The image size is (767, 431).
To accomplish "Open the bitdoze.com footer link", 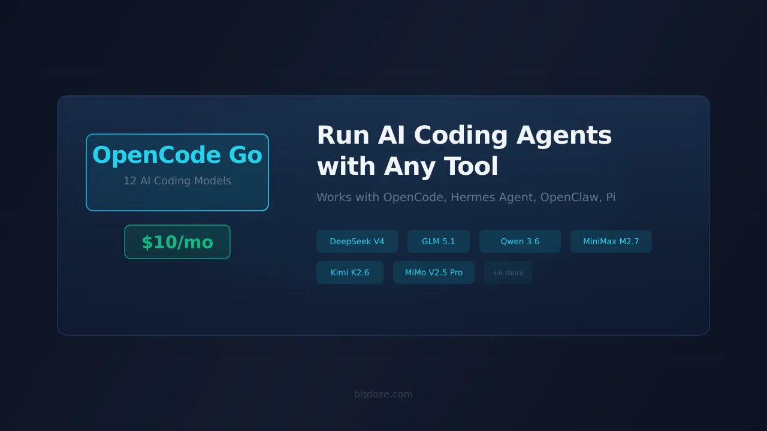I will pos(383,394).
